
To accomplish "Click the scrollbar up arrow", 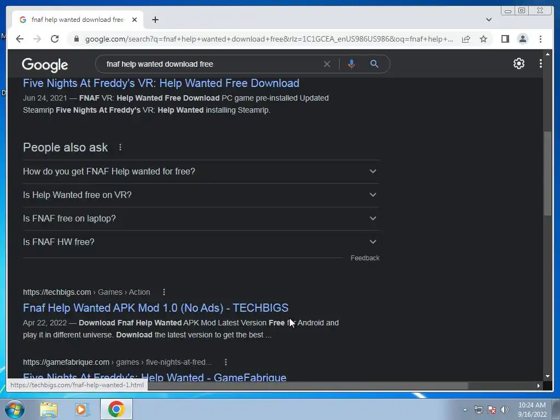I will point(547,54).
